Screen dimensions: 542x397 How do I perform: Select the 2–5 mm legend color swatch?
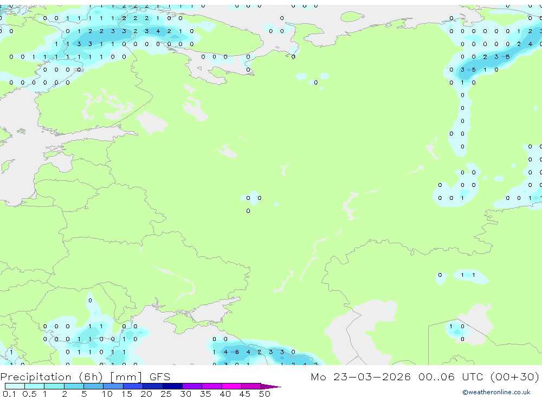[x=74, y=386]
